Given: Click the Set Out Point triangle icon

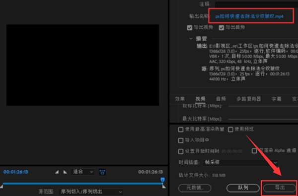Looking at the screenshot, I should pyautogui.click(x=65, y=172).
